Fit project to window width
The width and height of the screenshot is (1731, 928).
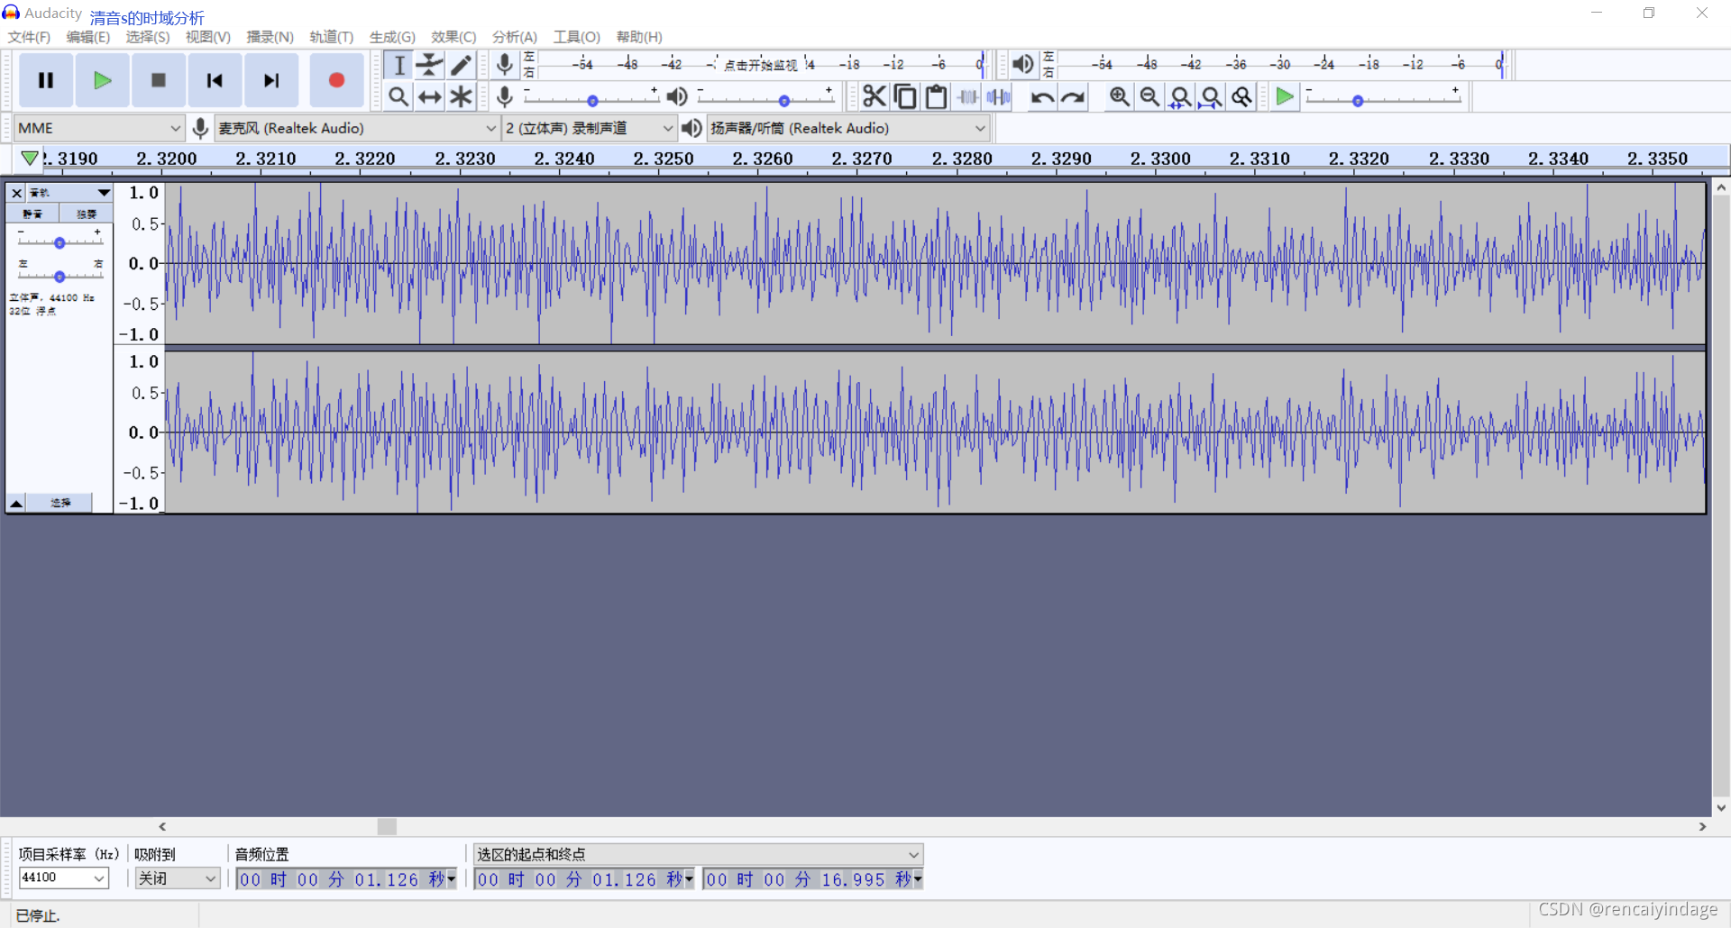(x=1211, y=96)
